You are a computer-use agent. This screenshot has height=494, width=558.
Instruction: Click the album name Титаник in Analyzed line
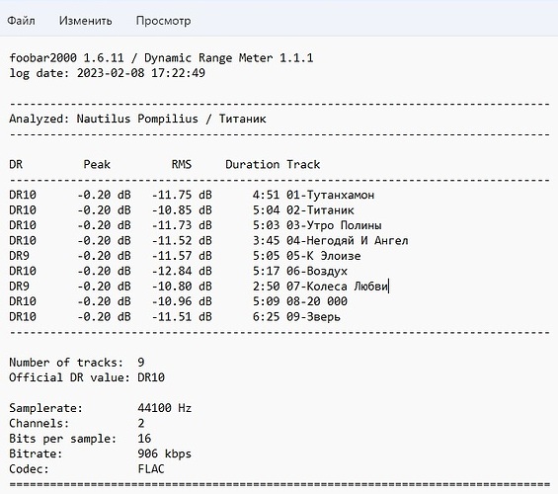coord(242,119)
